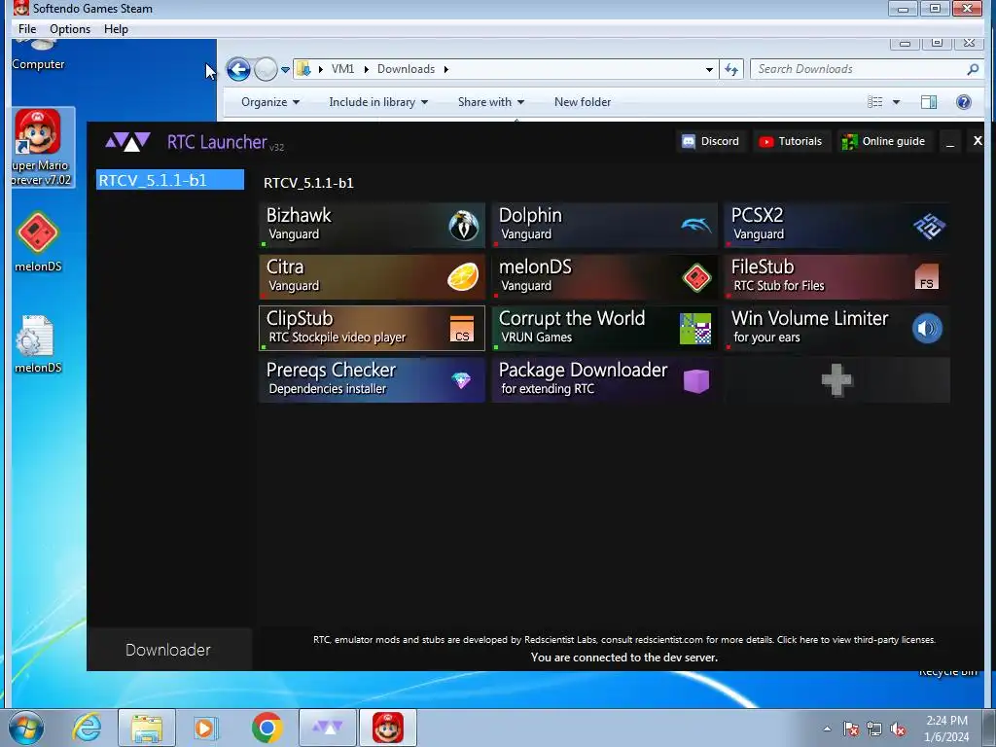Select RTCV_5.1.1-b1 version in sidebar

pyautogui.click(x=169, y=180)
